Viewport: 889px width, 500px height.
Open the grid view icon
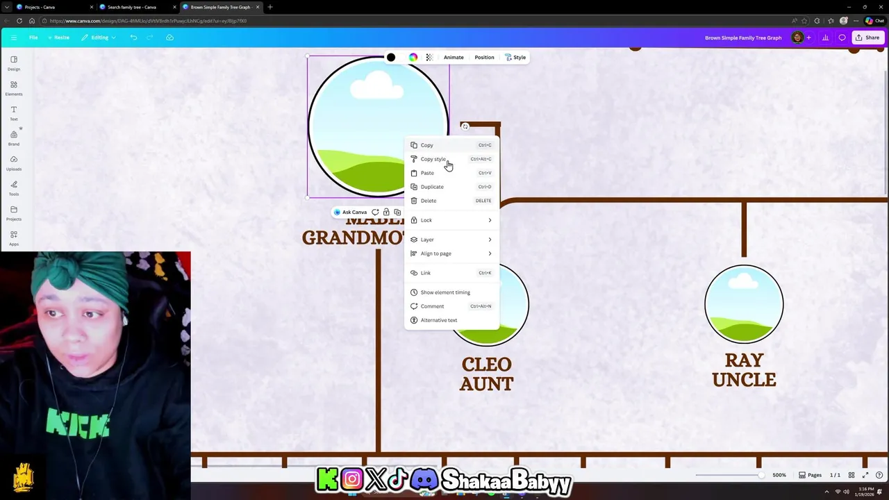point(851,475)
